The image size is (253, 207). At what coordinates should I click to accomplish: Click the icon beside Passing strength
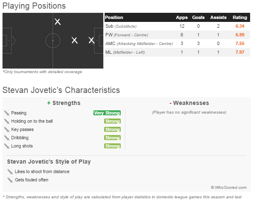(7, 113)
